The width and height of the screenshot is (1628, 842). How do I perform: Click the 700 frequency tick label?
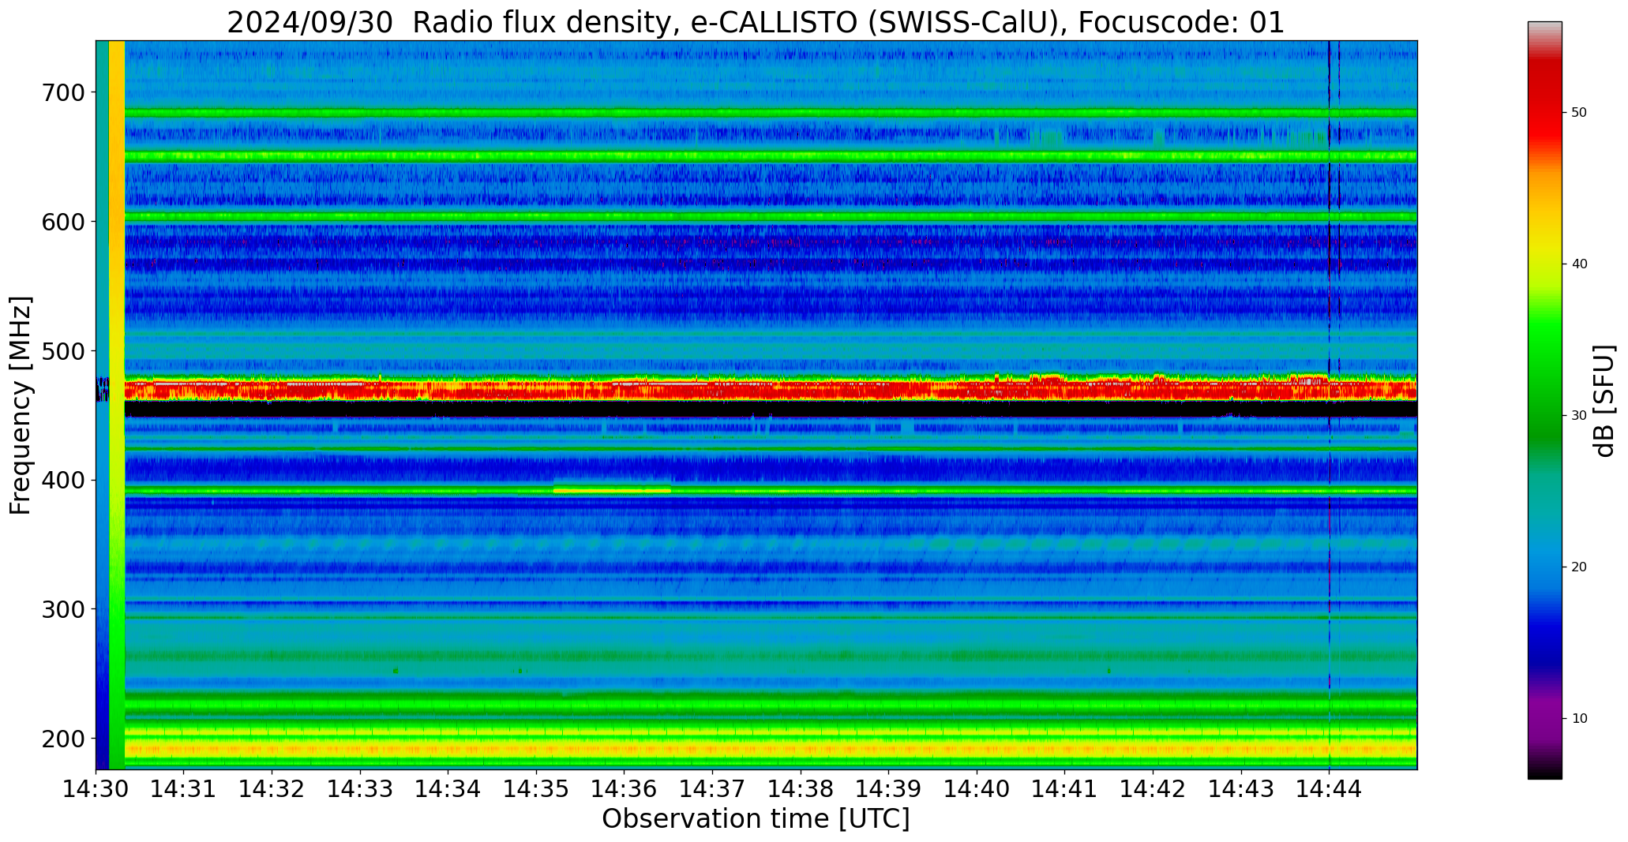(x=62, y=92)
